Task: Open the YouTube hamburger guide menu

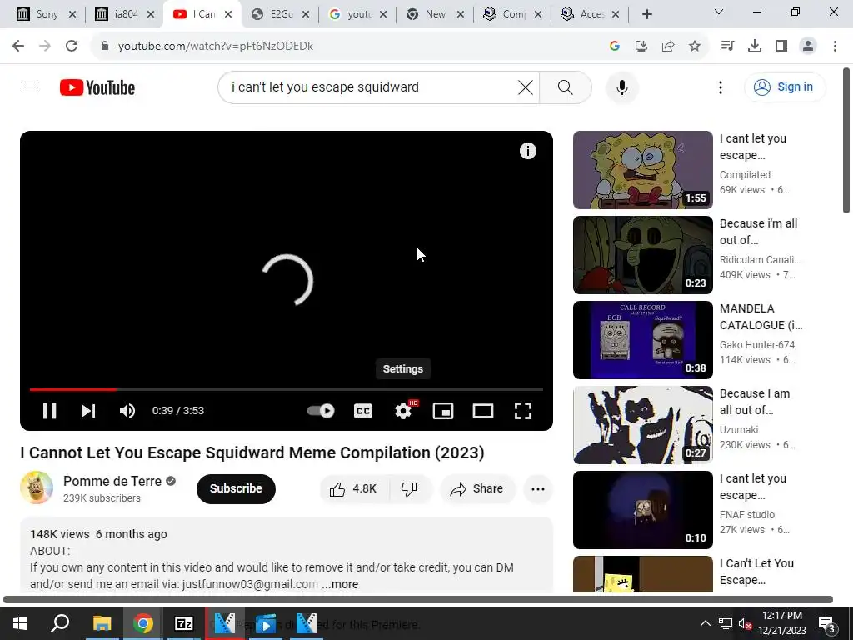Action: (x=30, y=87)
